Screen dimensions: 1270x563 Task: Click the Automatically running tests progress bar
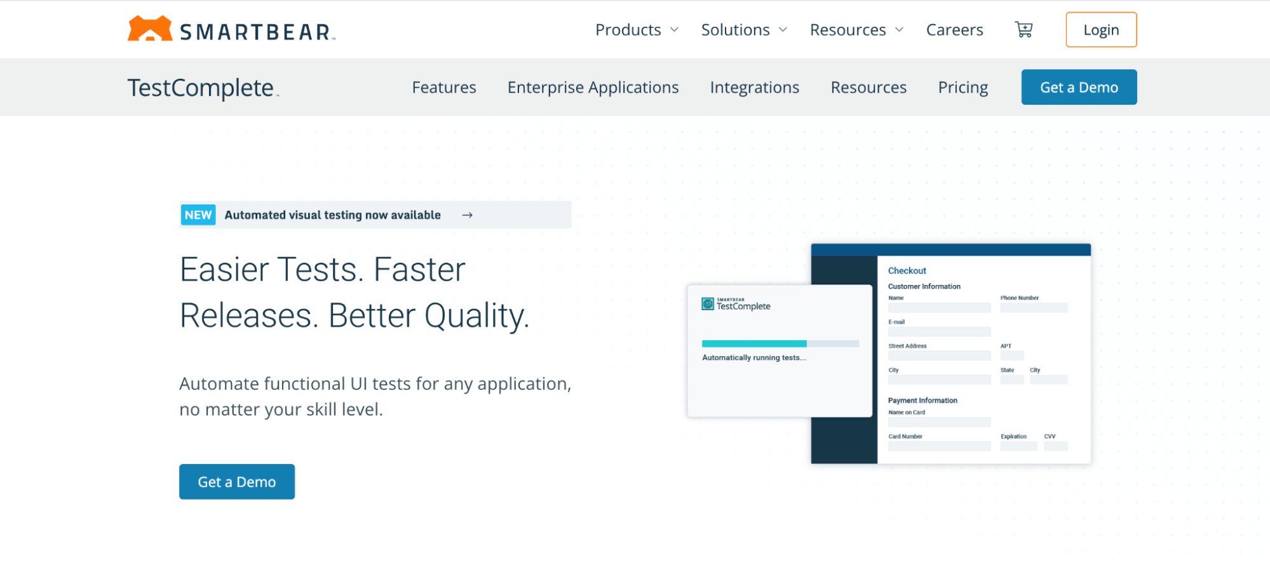[x=780, y=343]
